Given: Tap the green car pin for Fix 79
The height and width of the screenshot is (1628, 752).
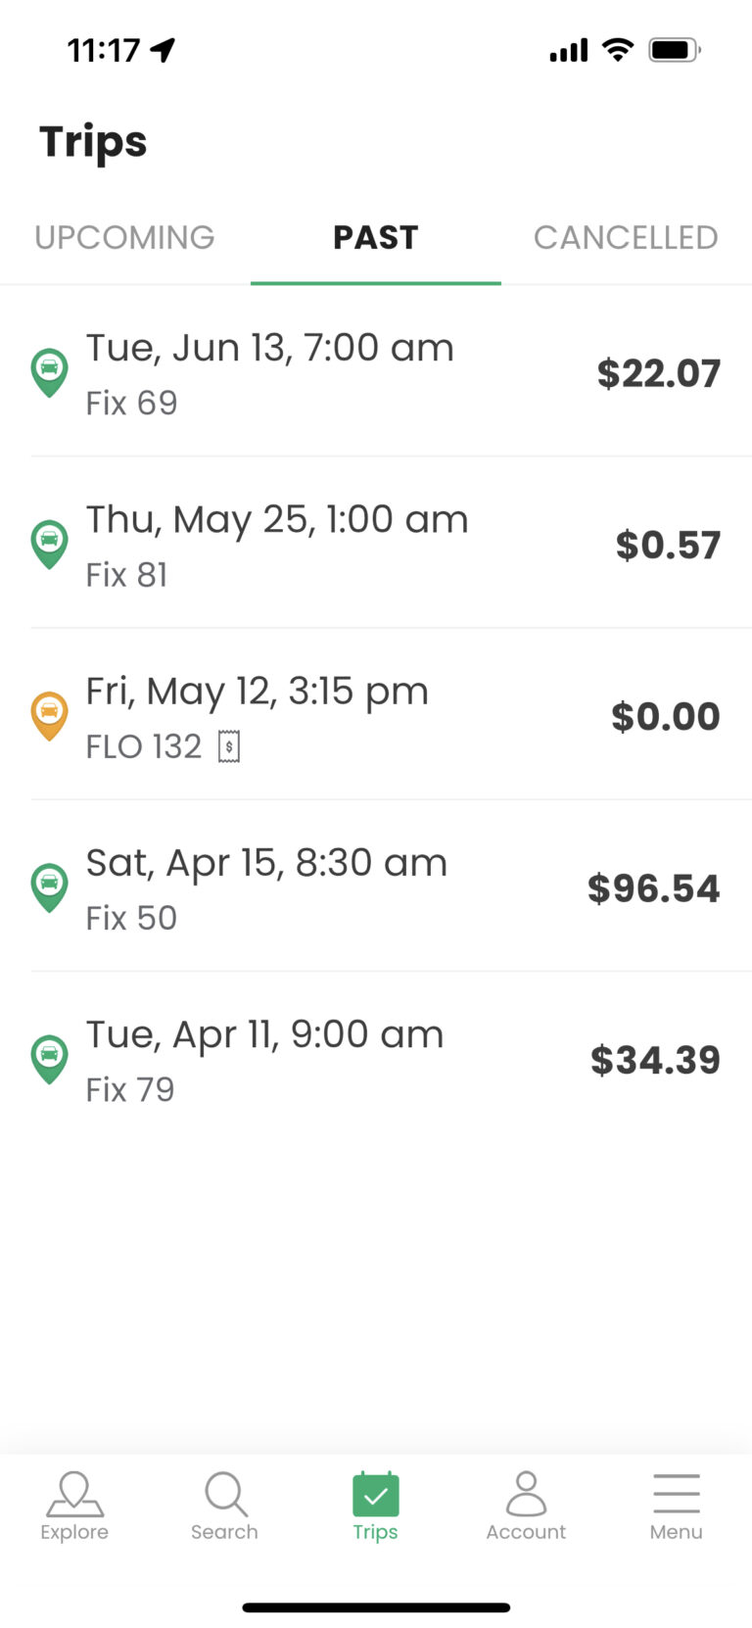Looking at the screenshot, I should point(49,1058).
